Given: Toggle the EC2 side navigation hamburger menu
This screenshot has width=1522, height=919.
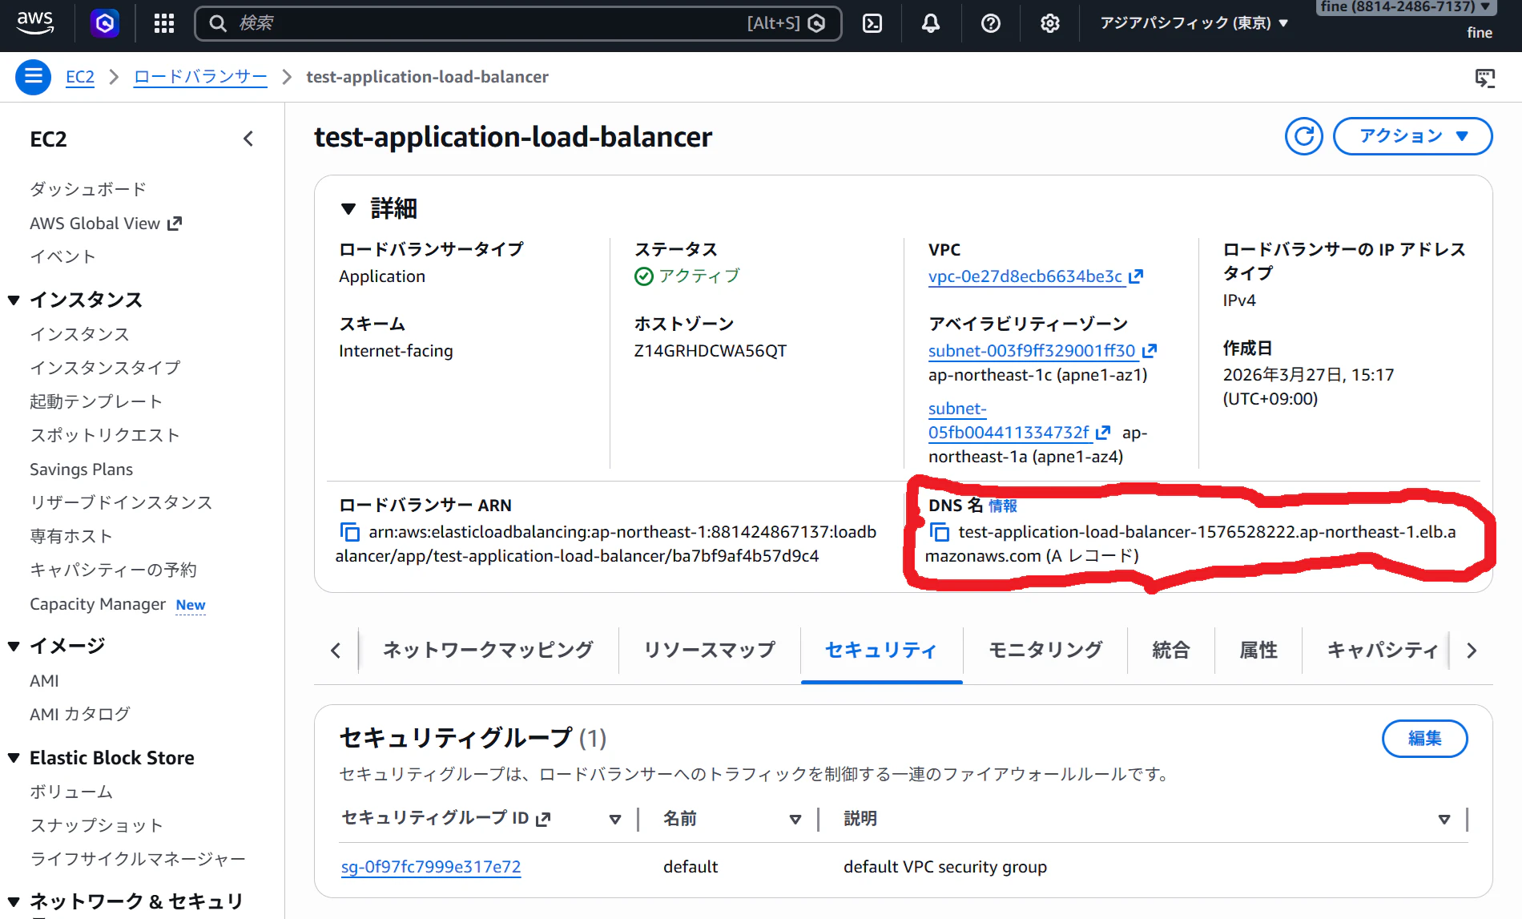Looking at the screenshot, I should 34,77.
